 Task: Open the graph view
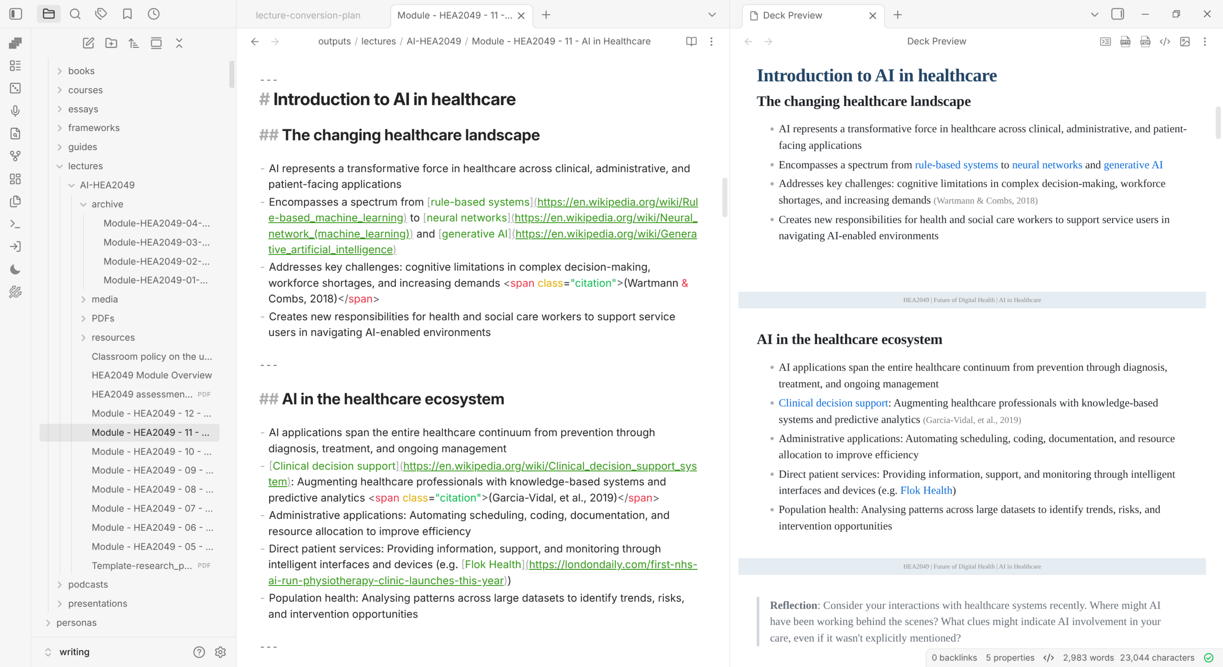tap(15, 156)
